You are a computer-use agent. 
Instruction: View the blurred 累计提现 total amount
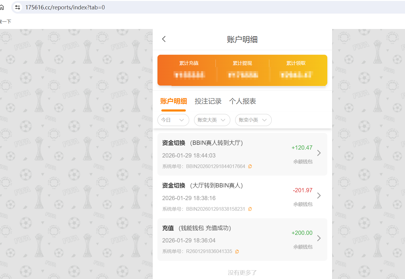click(x=243, y=75)
